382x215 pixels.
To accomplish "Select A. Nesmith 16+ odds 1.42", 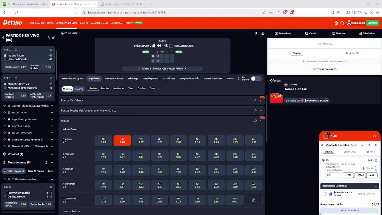I will 141,171.
